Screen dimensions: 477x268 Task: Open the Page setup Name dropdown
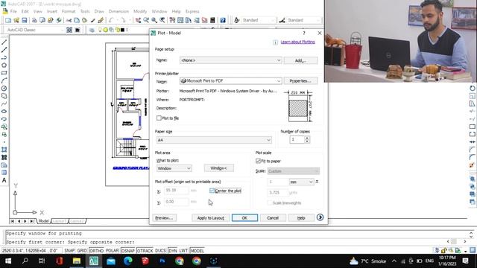coord(230,60)
